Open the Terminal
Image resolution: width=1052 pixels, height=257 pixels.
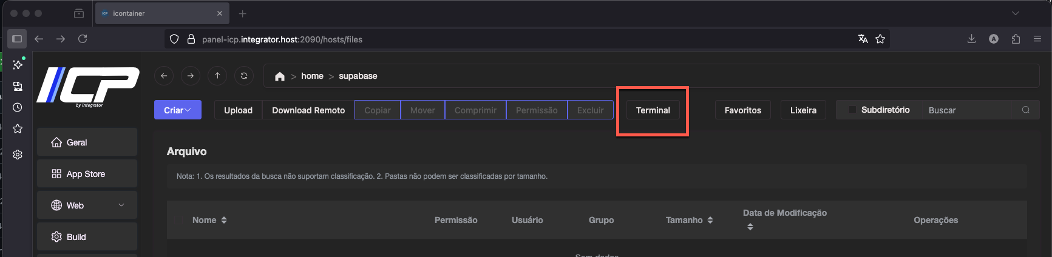[x=653, y=110]
